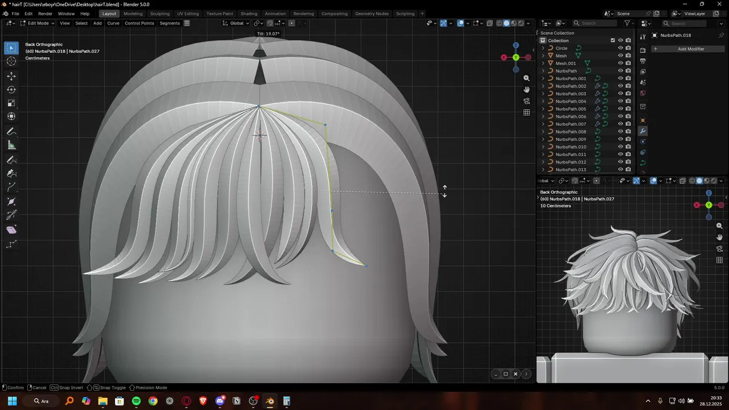Pick the Scale tool
Screen dimensions: 729x410
11,103
